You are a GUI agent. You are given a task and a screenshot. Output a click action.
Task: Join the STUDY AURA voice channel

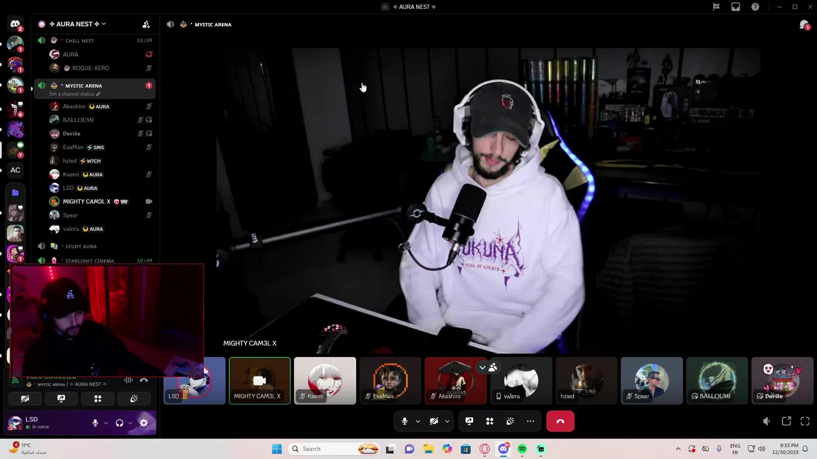pos(94,246)
